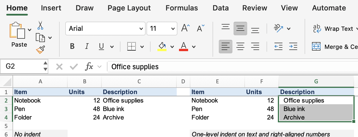358x137 pixels.
Task: Increase font size with large A icon
Action: 186,28
